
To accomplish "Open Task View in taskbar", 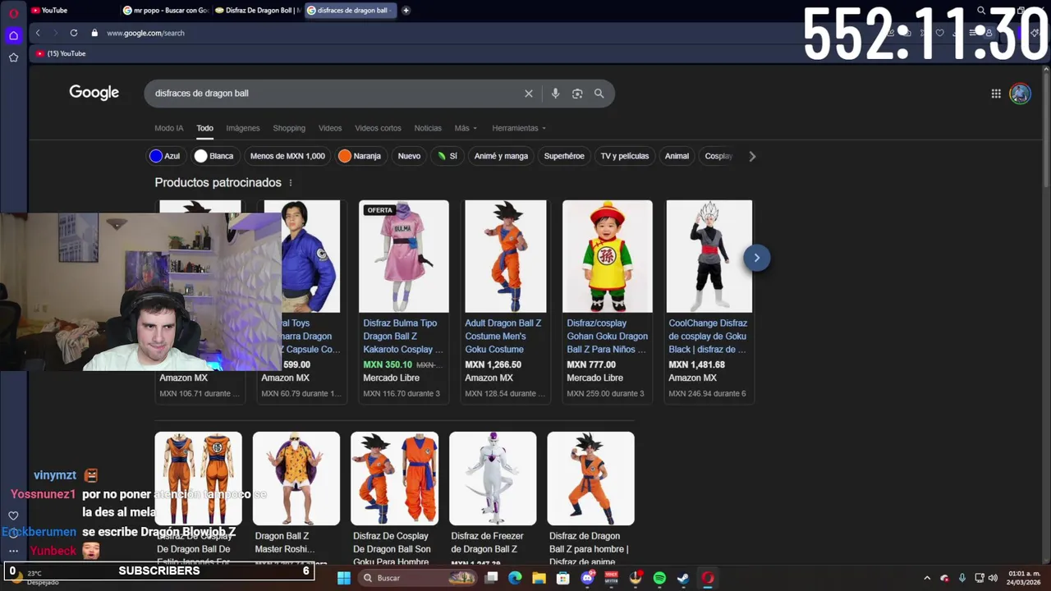I will pyautogui.click(x=491, y=578).
